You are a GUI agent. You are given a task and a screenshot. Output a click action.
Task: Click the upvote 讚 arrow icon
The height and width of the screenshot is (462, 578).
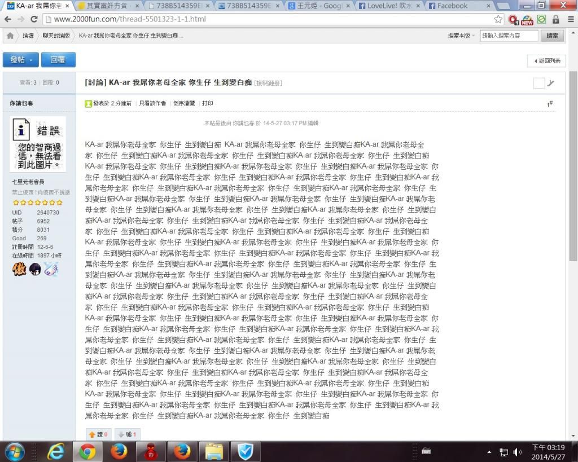pyautogui.click(x=93, y=434)
